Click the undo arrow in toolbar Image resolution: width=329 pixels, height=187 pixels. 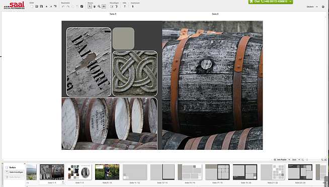click(63, 7)
